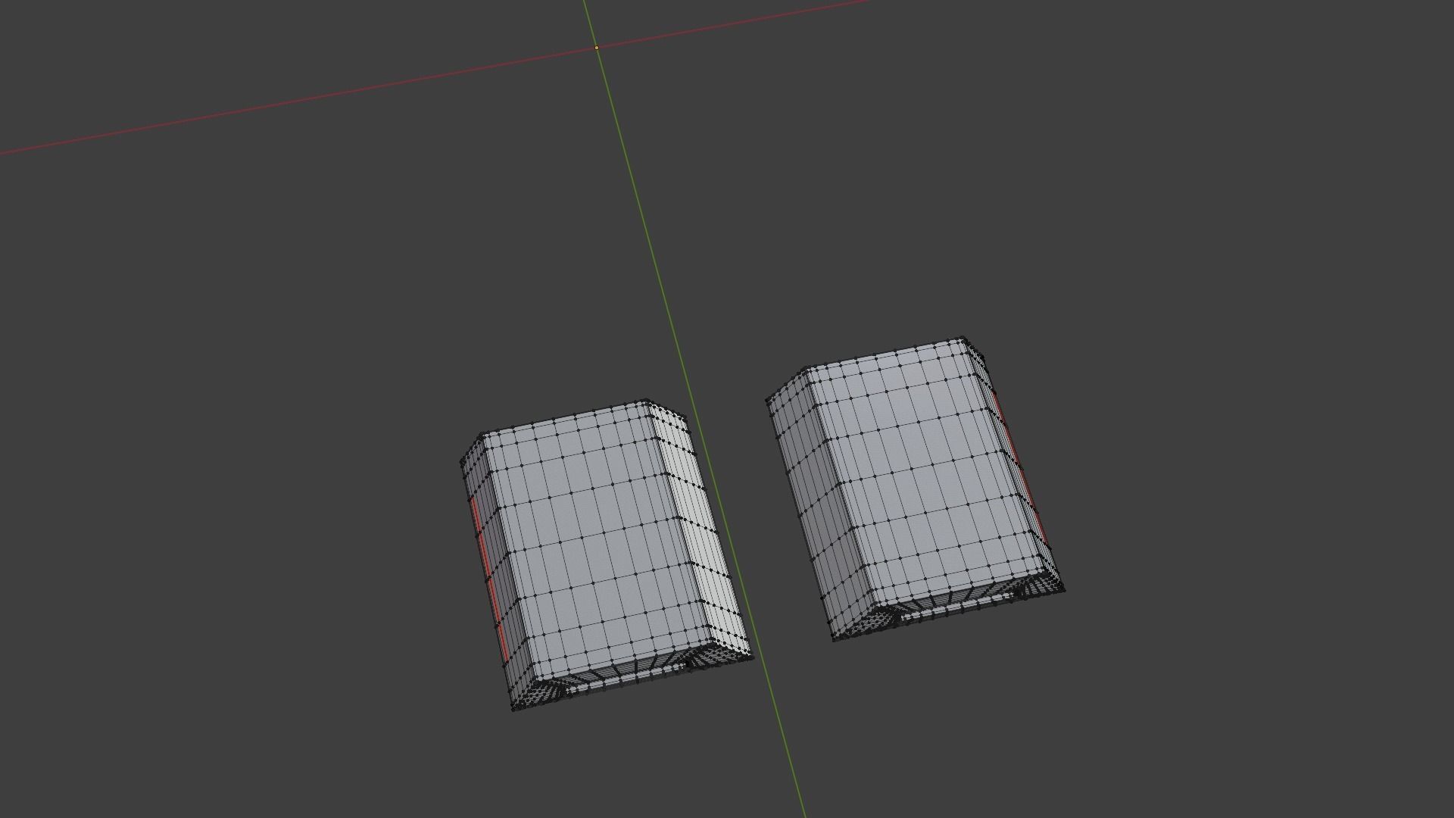Screen dimensions: 1454x818
Task: Click top-left corner vertex of right block
Action: pyautogui.click(x=768, y=400)
